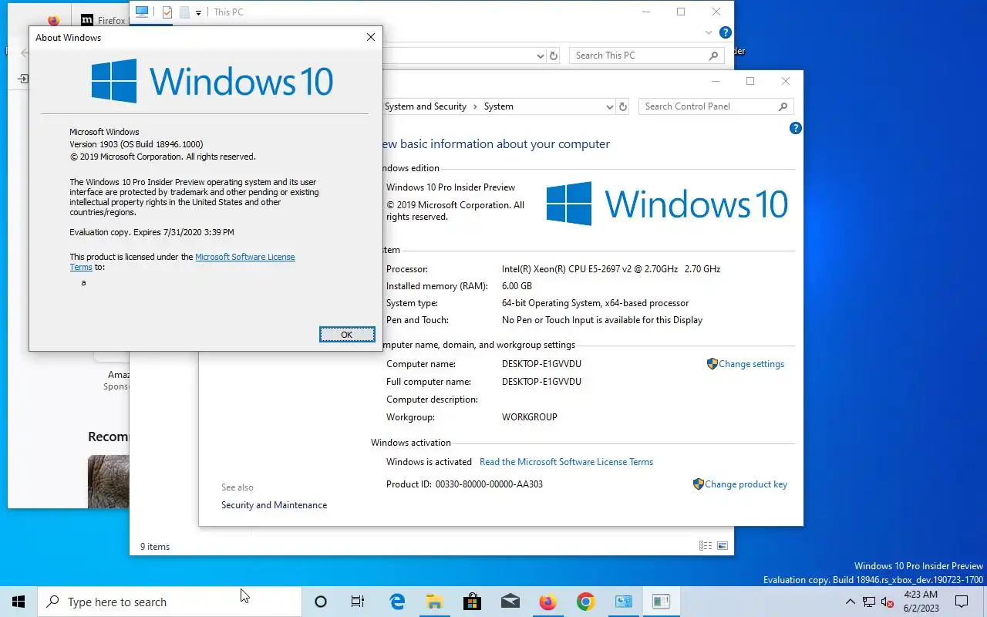Click Windows is activated text
Viewport: 987px width, 617px height.
click(429, 462)
